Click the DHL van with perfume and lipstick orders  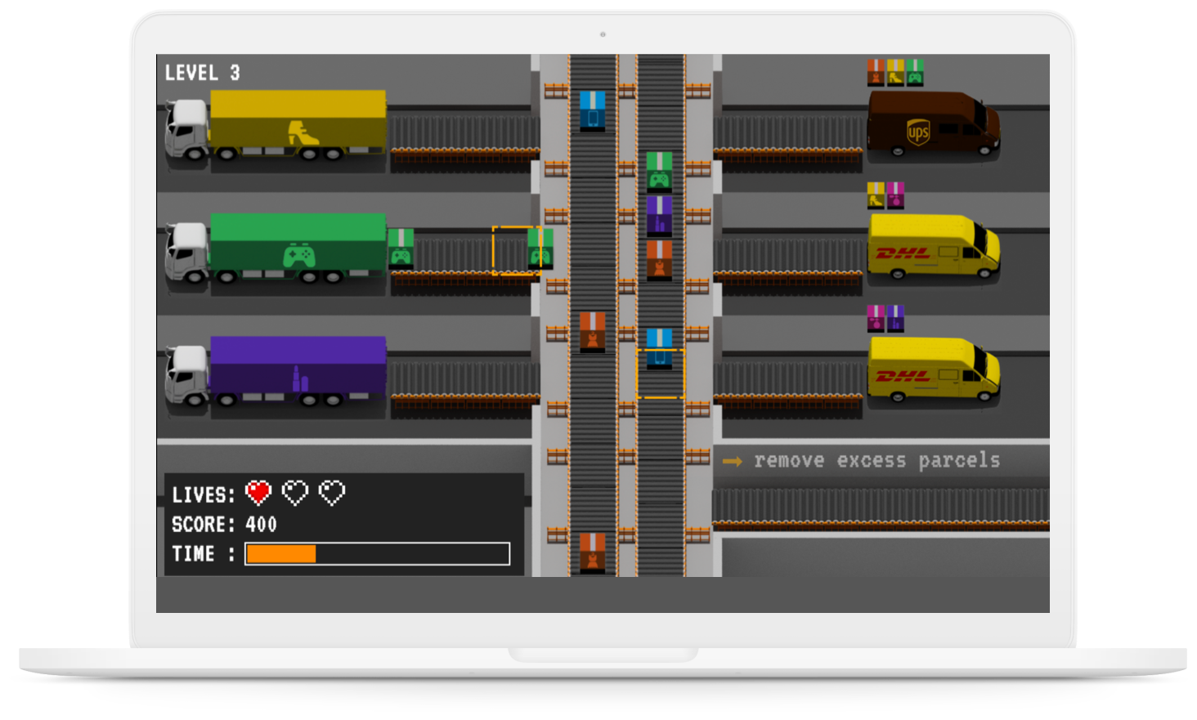click(x=932, y=369)
